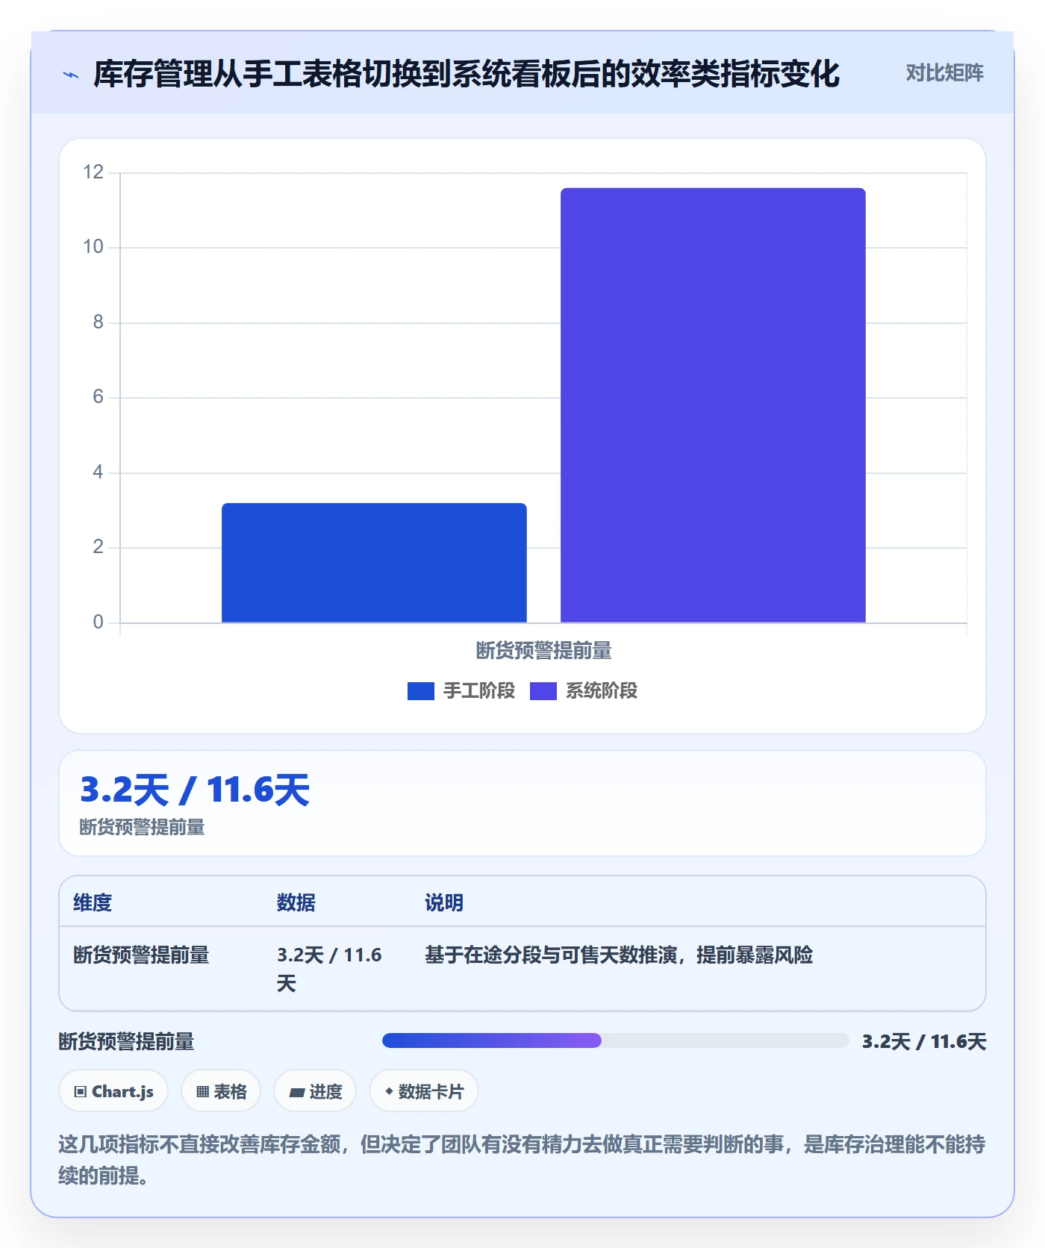The image size is (1045, 1248).
Task: Click the diamond icon in 数据卡片 chip
Action: [x=389, y=1091]
